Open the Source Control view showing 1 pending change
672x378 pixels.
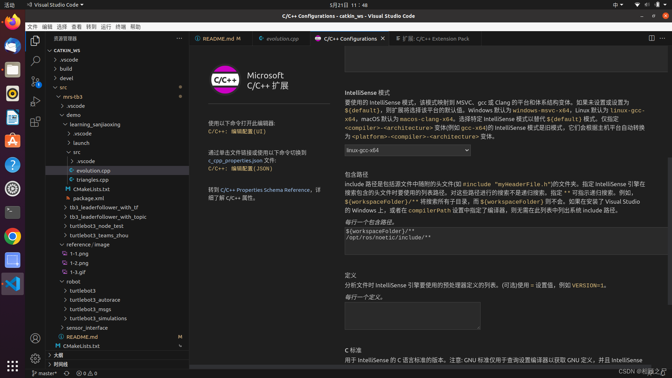point(35,81)
